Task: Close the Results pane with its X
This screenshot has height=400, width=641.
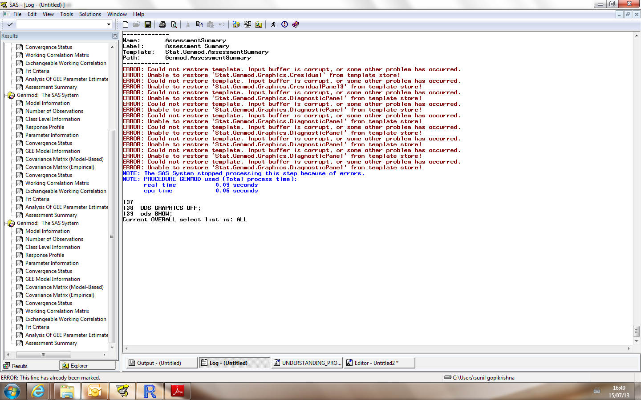Action: (115, 36)
